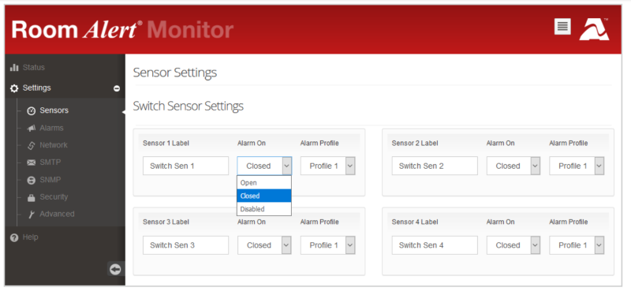Viewport: 631px width, 295px height.
Task: Open the hamburger list menu icon
Action: coord(562,27)
